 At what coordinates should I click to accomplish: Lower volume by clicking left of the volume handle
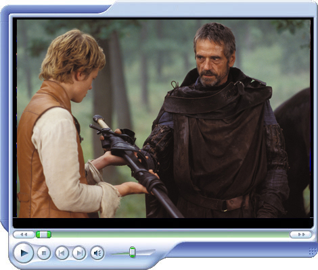[120, 254]
